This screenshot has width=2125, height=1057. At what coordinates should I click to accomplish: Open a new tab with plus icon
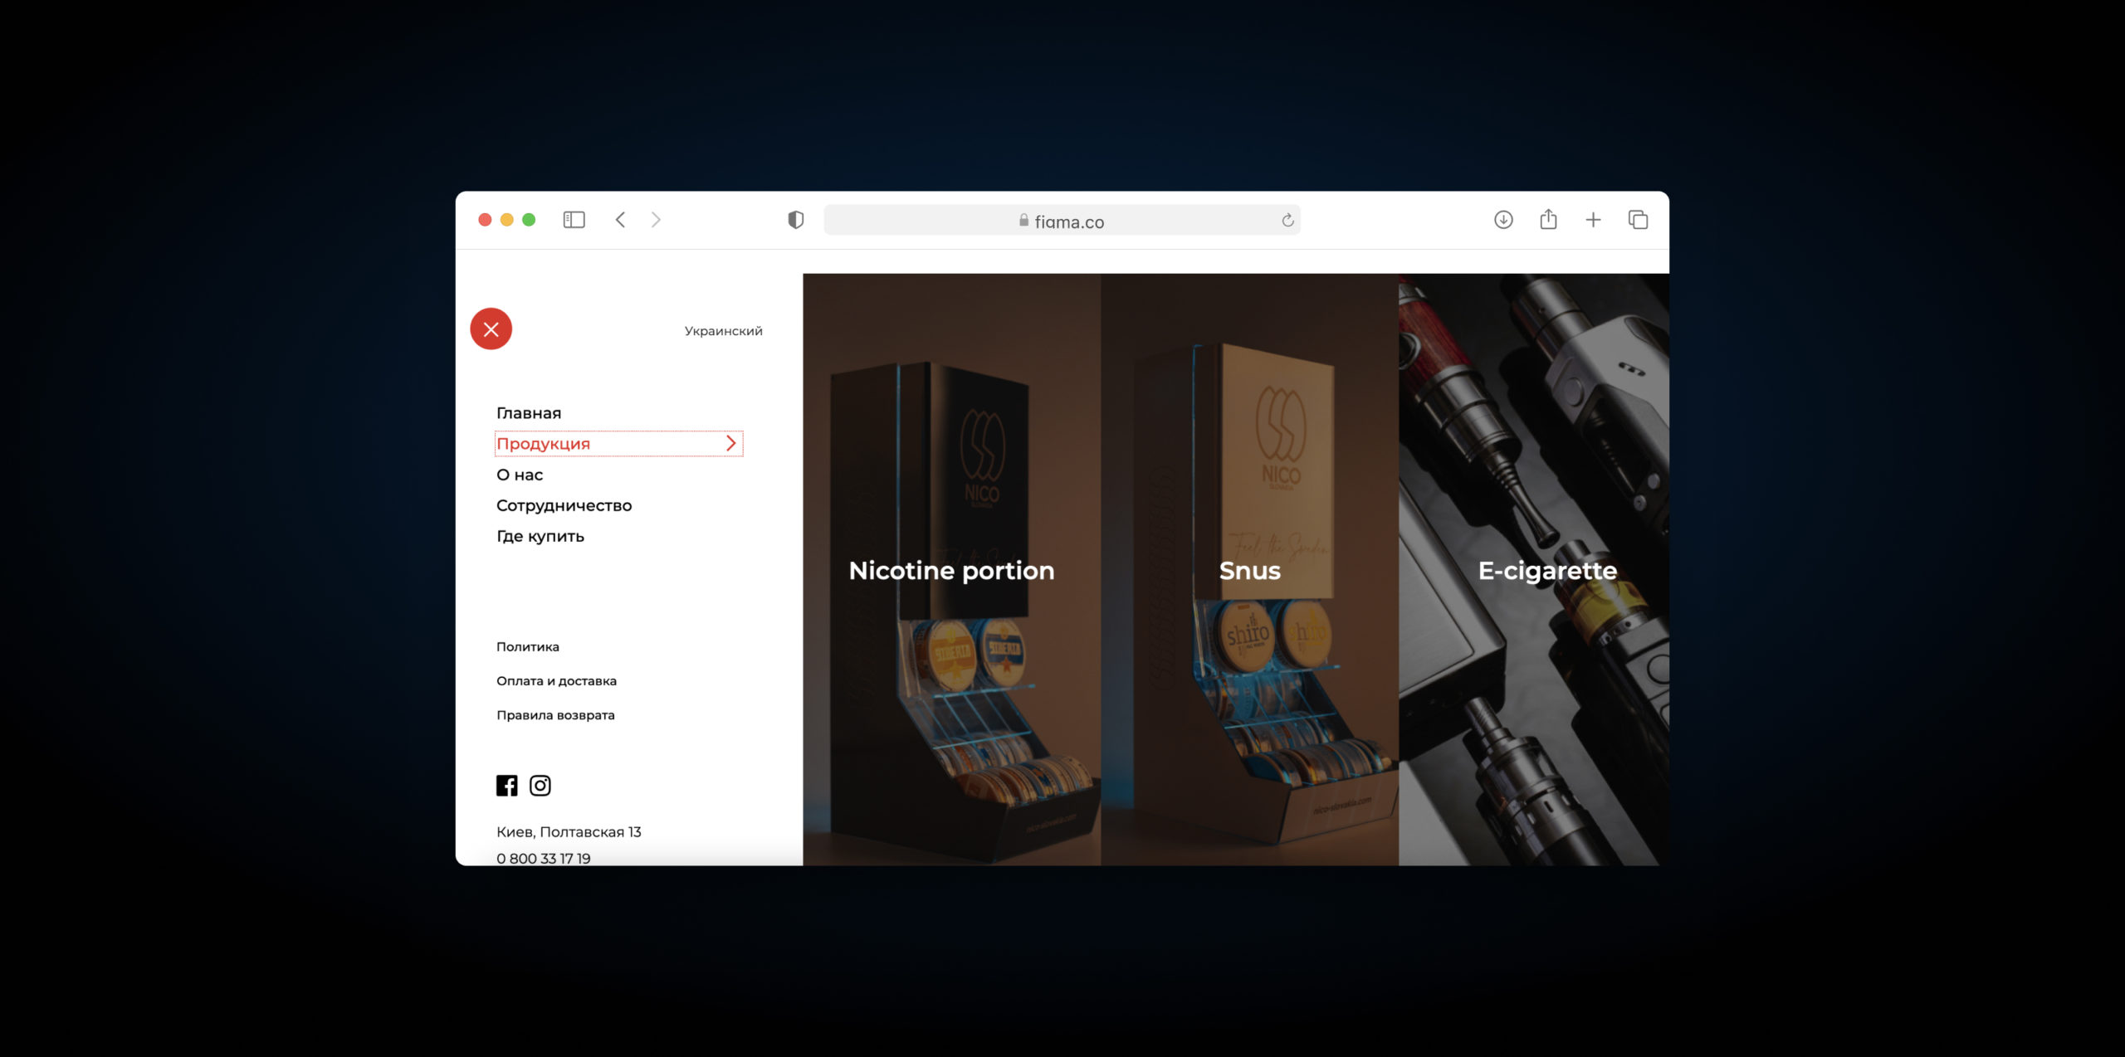(x=1593, y=220)
